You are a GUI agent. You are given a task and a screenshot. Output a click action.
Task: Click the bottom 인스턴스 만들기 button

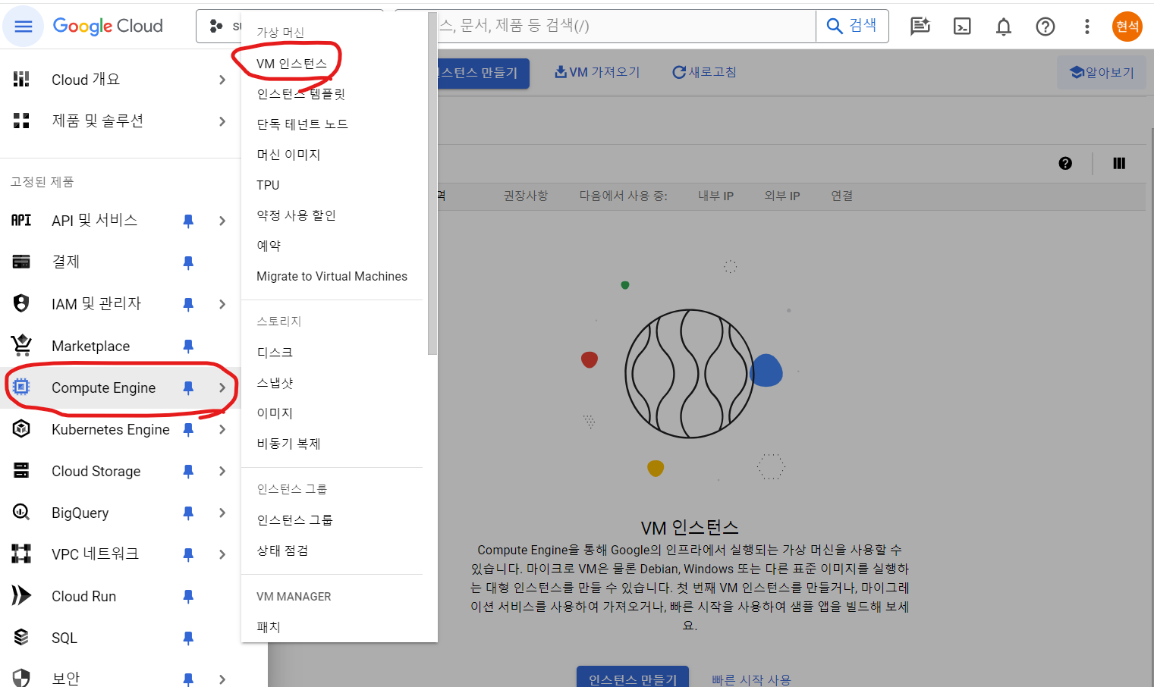coord(633,678)
